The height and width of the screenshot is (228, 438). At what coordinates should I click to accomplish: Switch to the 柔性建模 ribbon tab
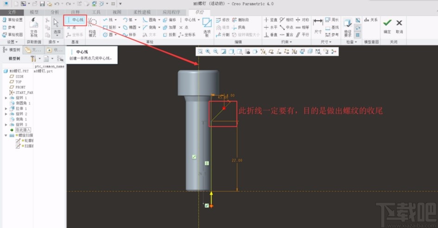pos(142,12)
